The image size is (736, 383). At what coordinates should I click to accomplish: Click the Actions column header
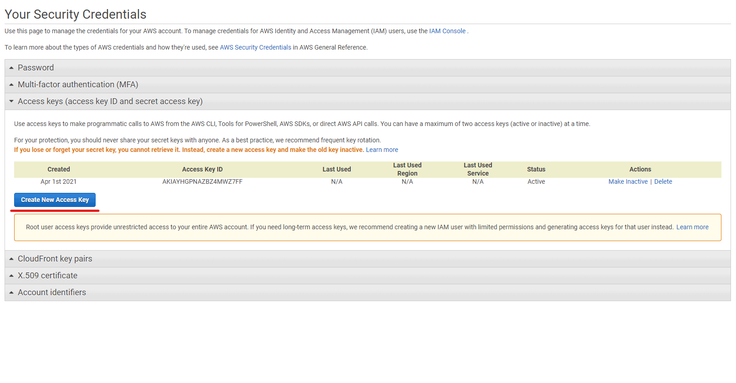pos(640,169)
